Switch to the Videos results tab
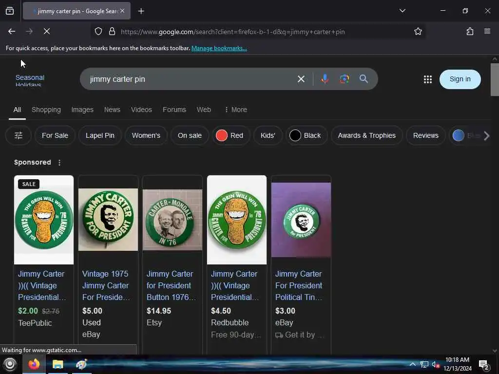This screenshot has height=374, width=499. (141, 110)
